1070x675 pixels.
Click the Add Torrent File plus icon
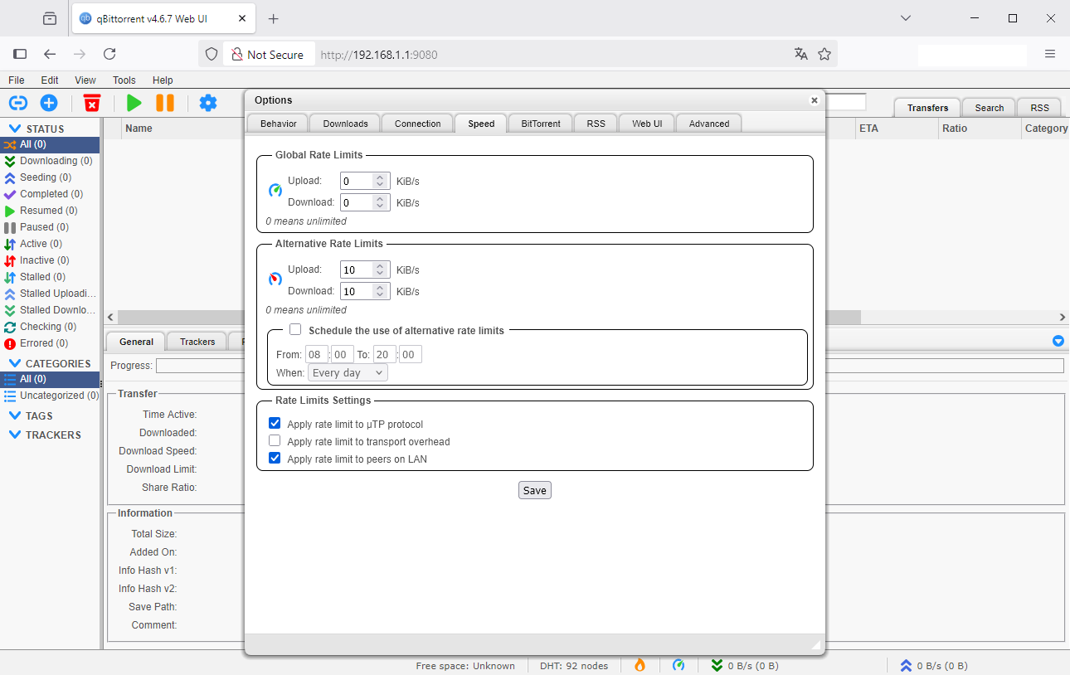(49, 103)
